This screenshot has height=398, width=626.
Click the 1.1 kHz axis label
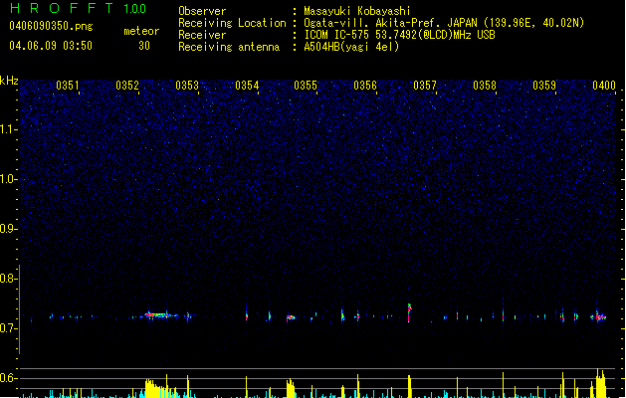point(8,129)
